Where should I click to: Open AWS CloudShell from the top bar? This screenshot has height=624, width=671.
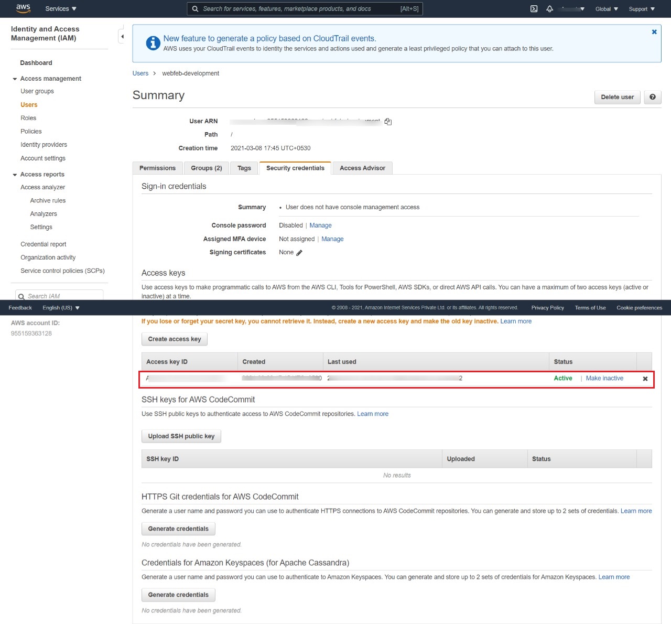coord(534,8)
